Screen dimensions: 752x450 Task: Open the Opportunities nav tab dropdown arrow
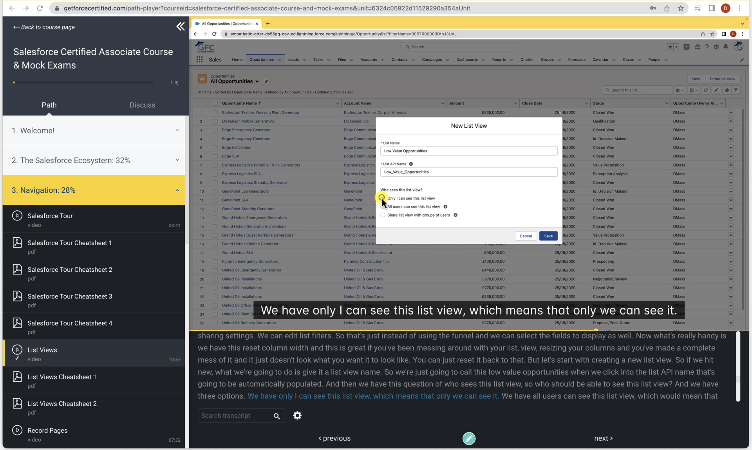279,60
